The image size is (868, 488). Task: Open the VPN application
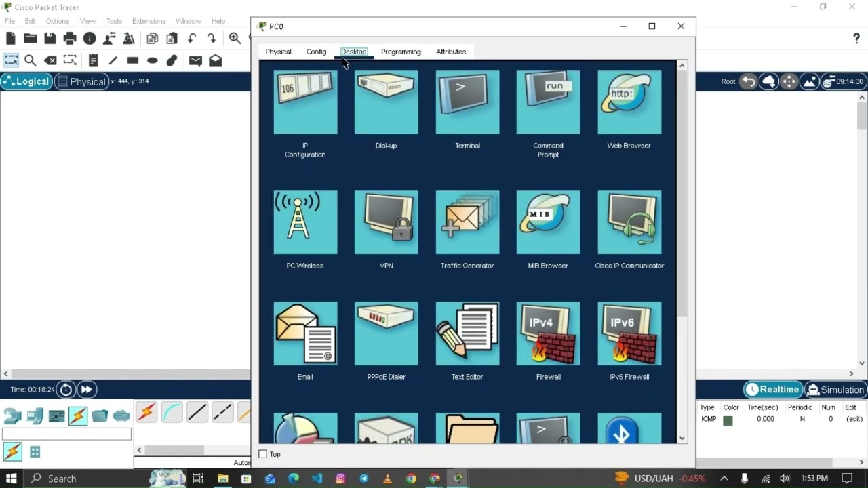coord(386,222)
